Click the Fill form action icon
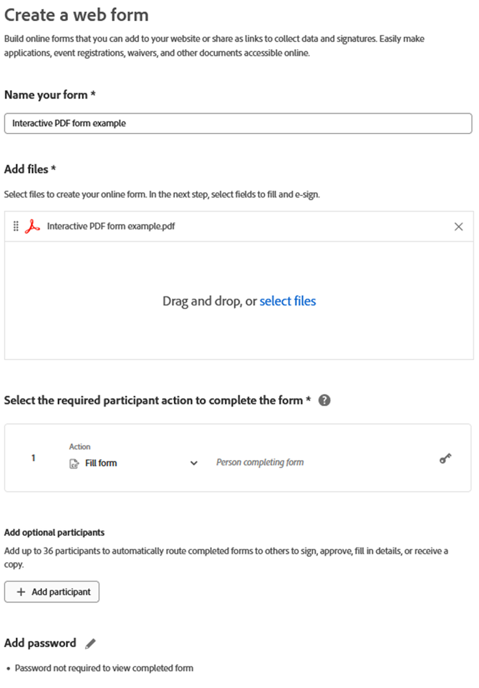 click(x=74, y=463)
